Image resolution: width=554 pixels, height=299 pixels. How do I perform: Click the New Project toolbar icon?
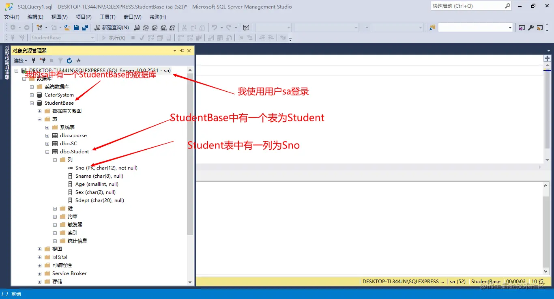point(39,28)
